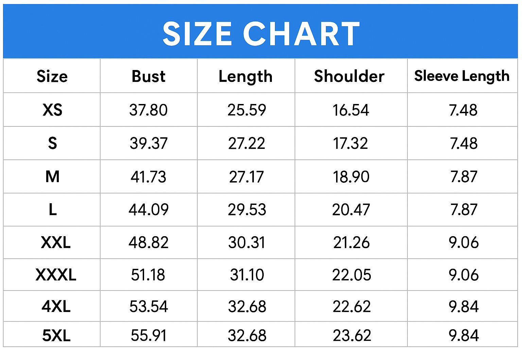Click the L size row label

pos(52,209)
